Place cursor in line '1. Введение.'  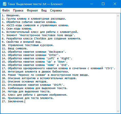11,16
